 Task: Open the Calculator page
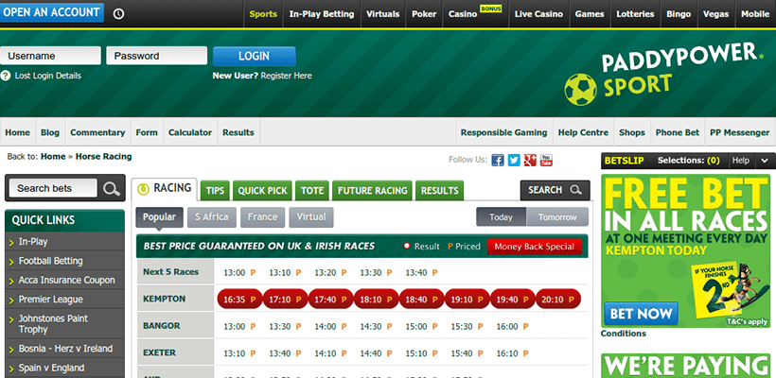coord(190,132)
